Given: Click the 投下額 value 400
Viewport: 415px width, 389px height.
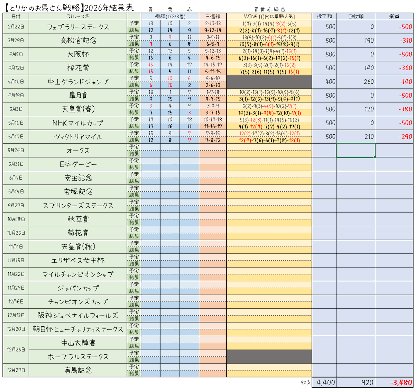Looking at the screenshot, I should pyautogui.click(x=324, y=82).
